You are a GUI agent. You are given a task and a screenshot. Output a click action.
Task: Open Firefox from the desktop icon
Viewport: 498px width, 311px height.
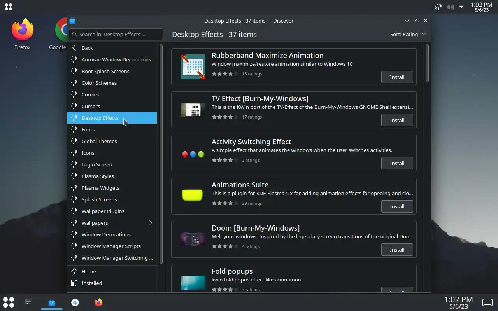(x=22, y=34)
